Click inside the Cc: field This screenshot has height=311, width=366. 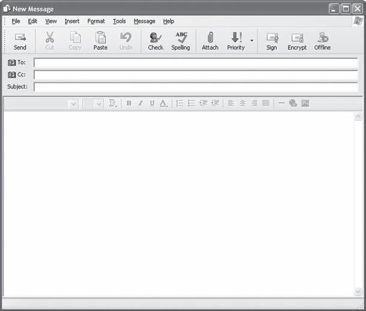[195, 75]
